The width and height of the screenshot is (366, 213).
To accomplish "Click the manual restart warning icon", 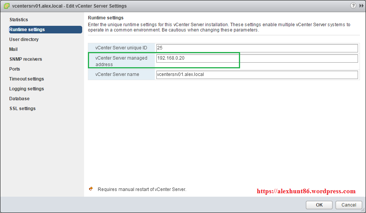I will point(91,189).
